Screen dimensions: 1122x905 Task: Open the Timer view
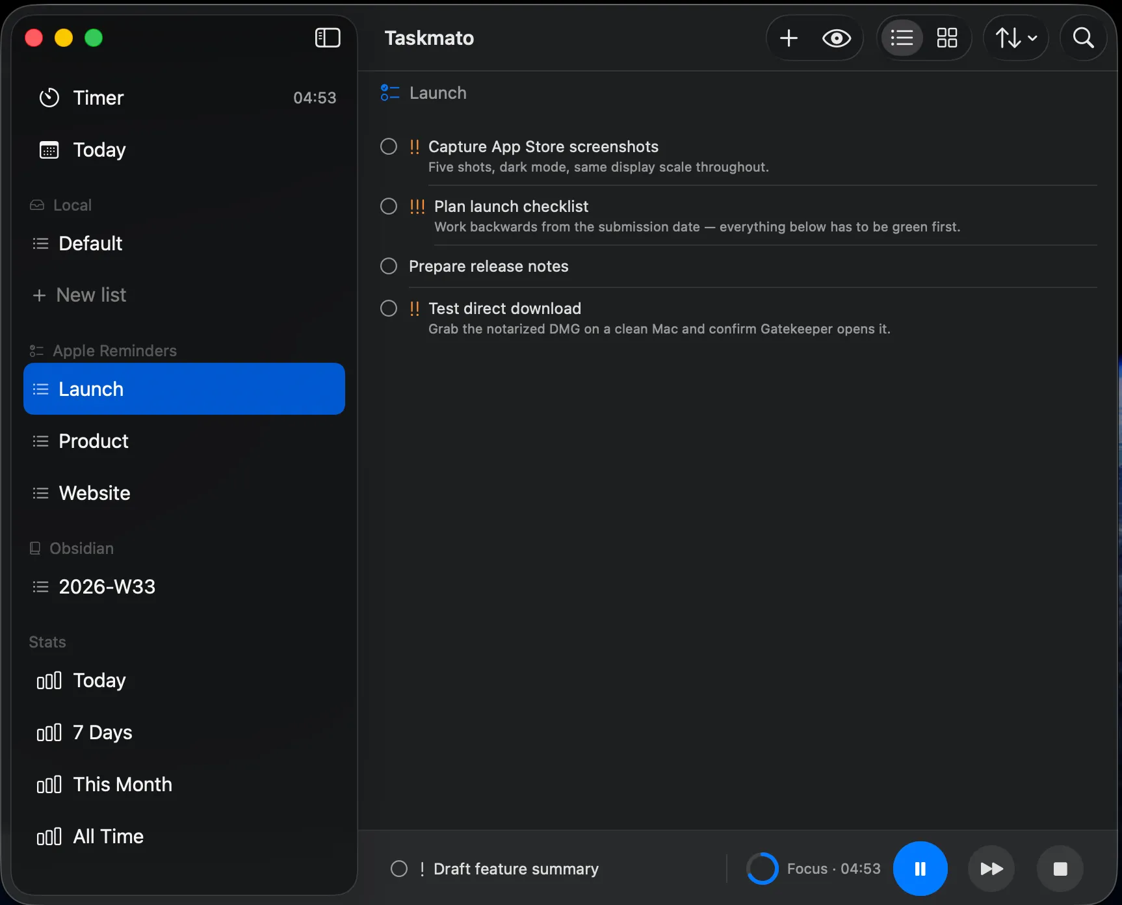[185, 98]
